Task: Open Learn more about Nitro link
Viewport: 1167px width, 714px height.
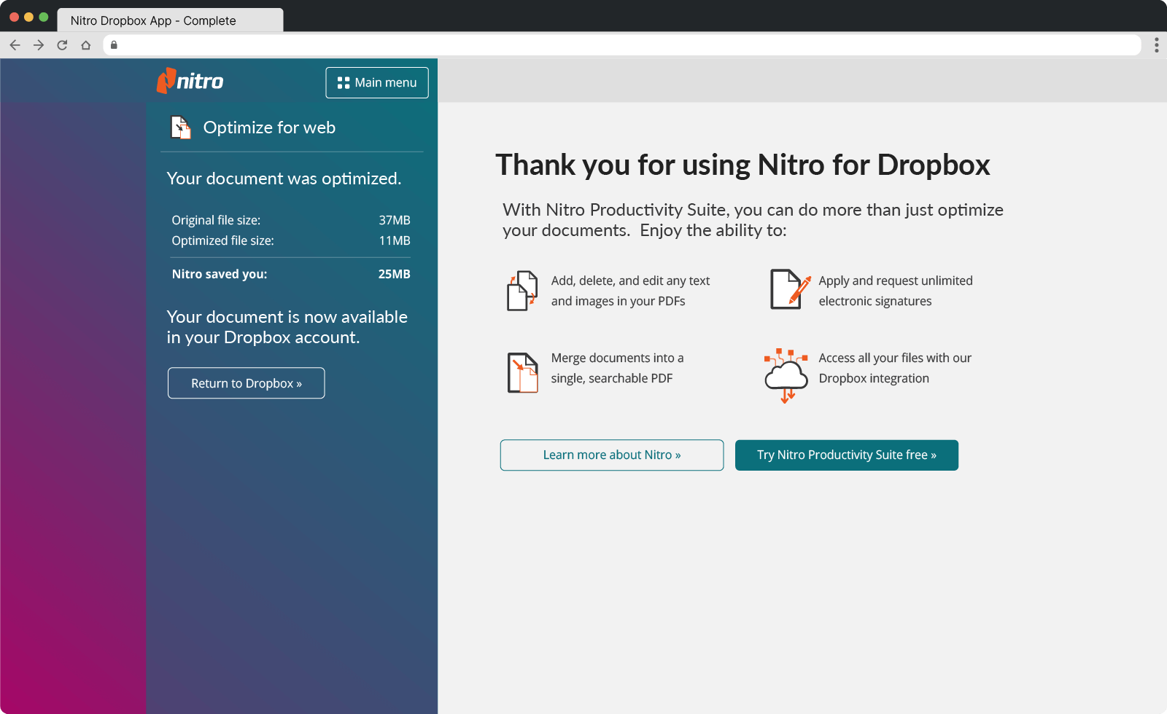Action: 612,455
